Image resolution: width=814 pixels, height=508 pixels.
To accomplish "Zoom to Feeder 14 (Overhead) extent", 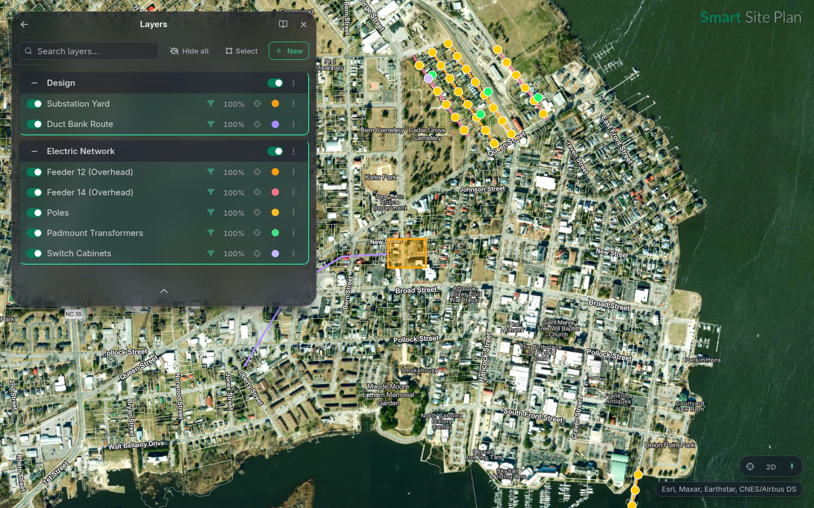I will click(257, 192).
